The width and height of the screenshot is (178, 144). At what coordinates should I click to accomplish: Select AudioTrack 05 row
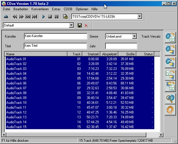point(80,78)
